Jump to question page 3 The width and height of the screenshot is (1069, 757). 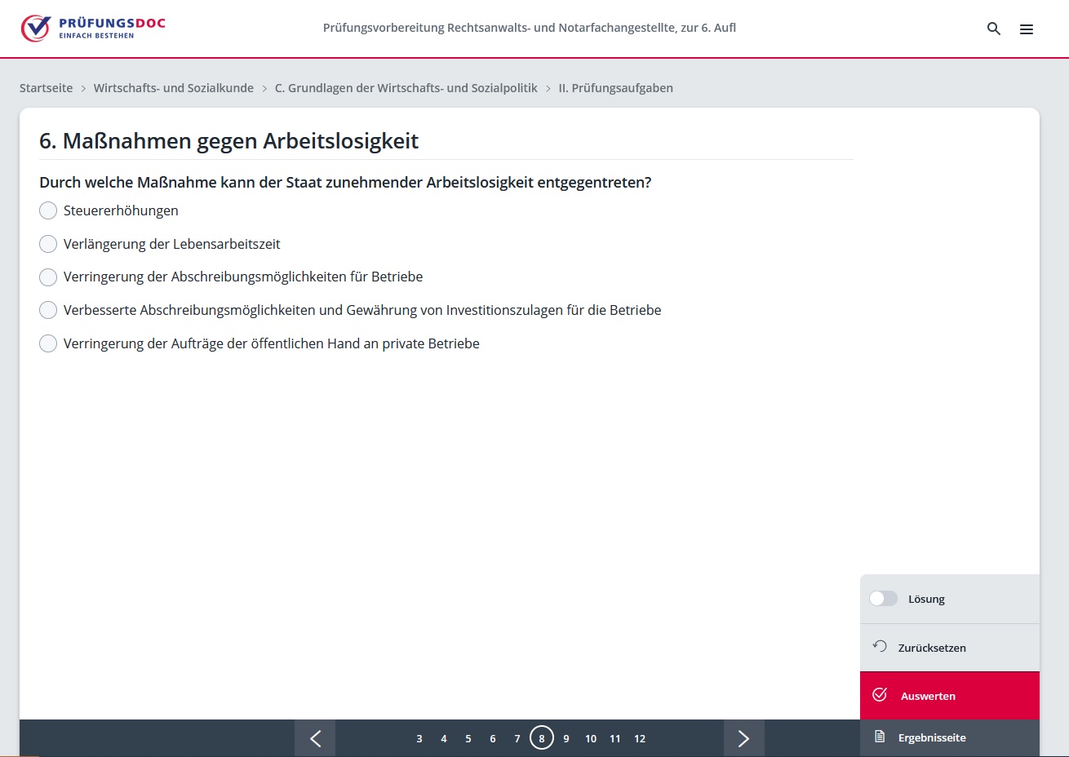419,738
